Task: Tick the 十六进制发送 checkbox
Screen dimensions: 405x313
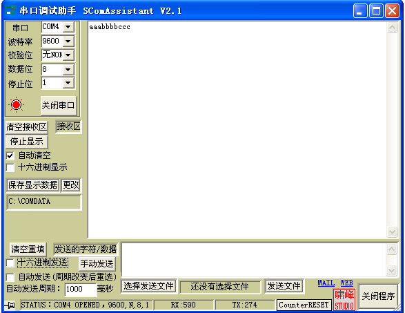Action: coord(10,263)
